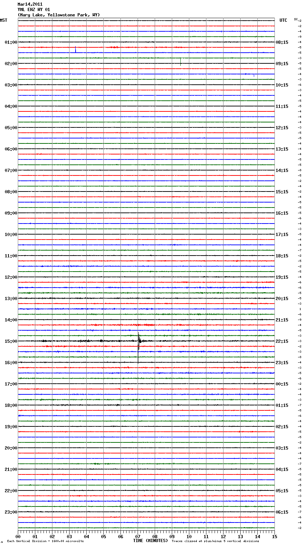Click the green spike above the 02:00 trace

[x=181, y=62]
